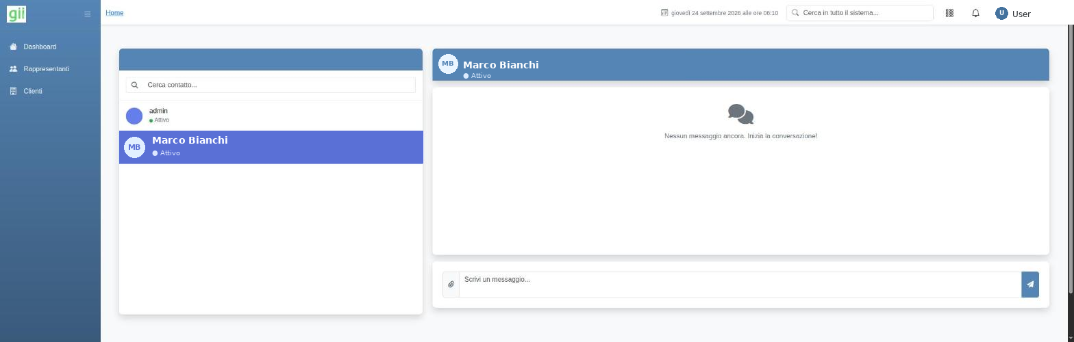Attach a file with paperclip icon
The width and height of the screenshot is (1074, 342).
click(x=451, y=285)
